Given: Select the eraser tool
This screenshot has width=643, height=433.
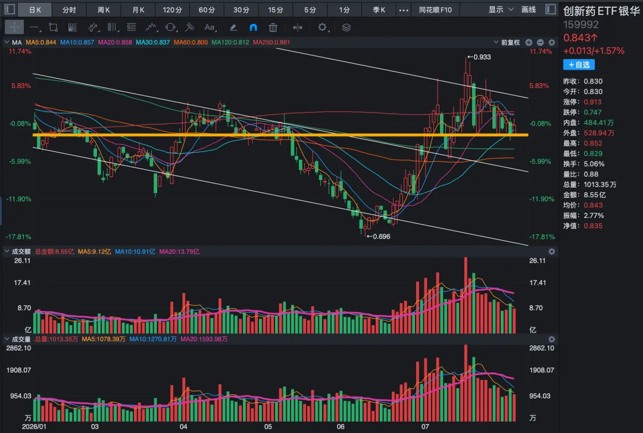Looking at the screenshot, I should (x=233, y=27).
